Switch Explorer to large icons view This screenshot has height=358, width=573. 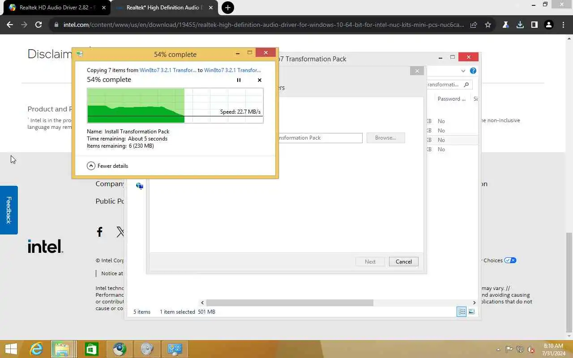[x=471, y=311]
